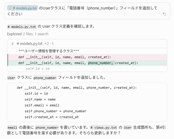
Task: Click the undo arrow icon in prompt box
Action: click(164, 14)
